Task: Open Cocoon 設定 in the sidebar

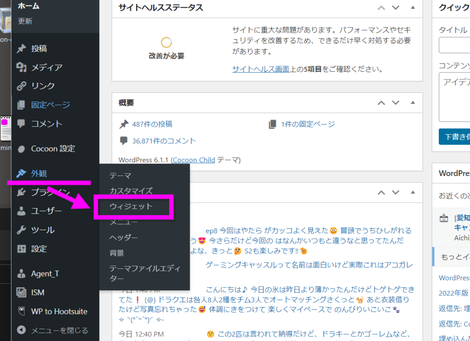Action: tap(53, 149)
